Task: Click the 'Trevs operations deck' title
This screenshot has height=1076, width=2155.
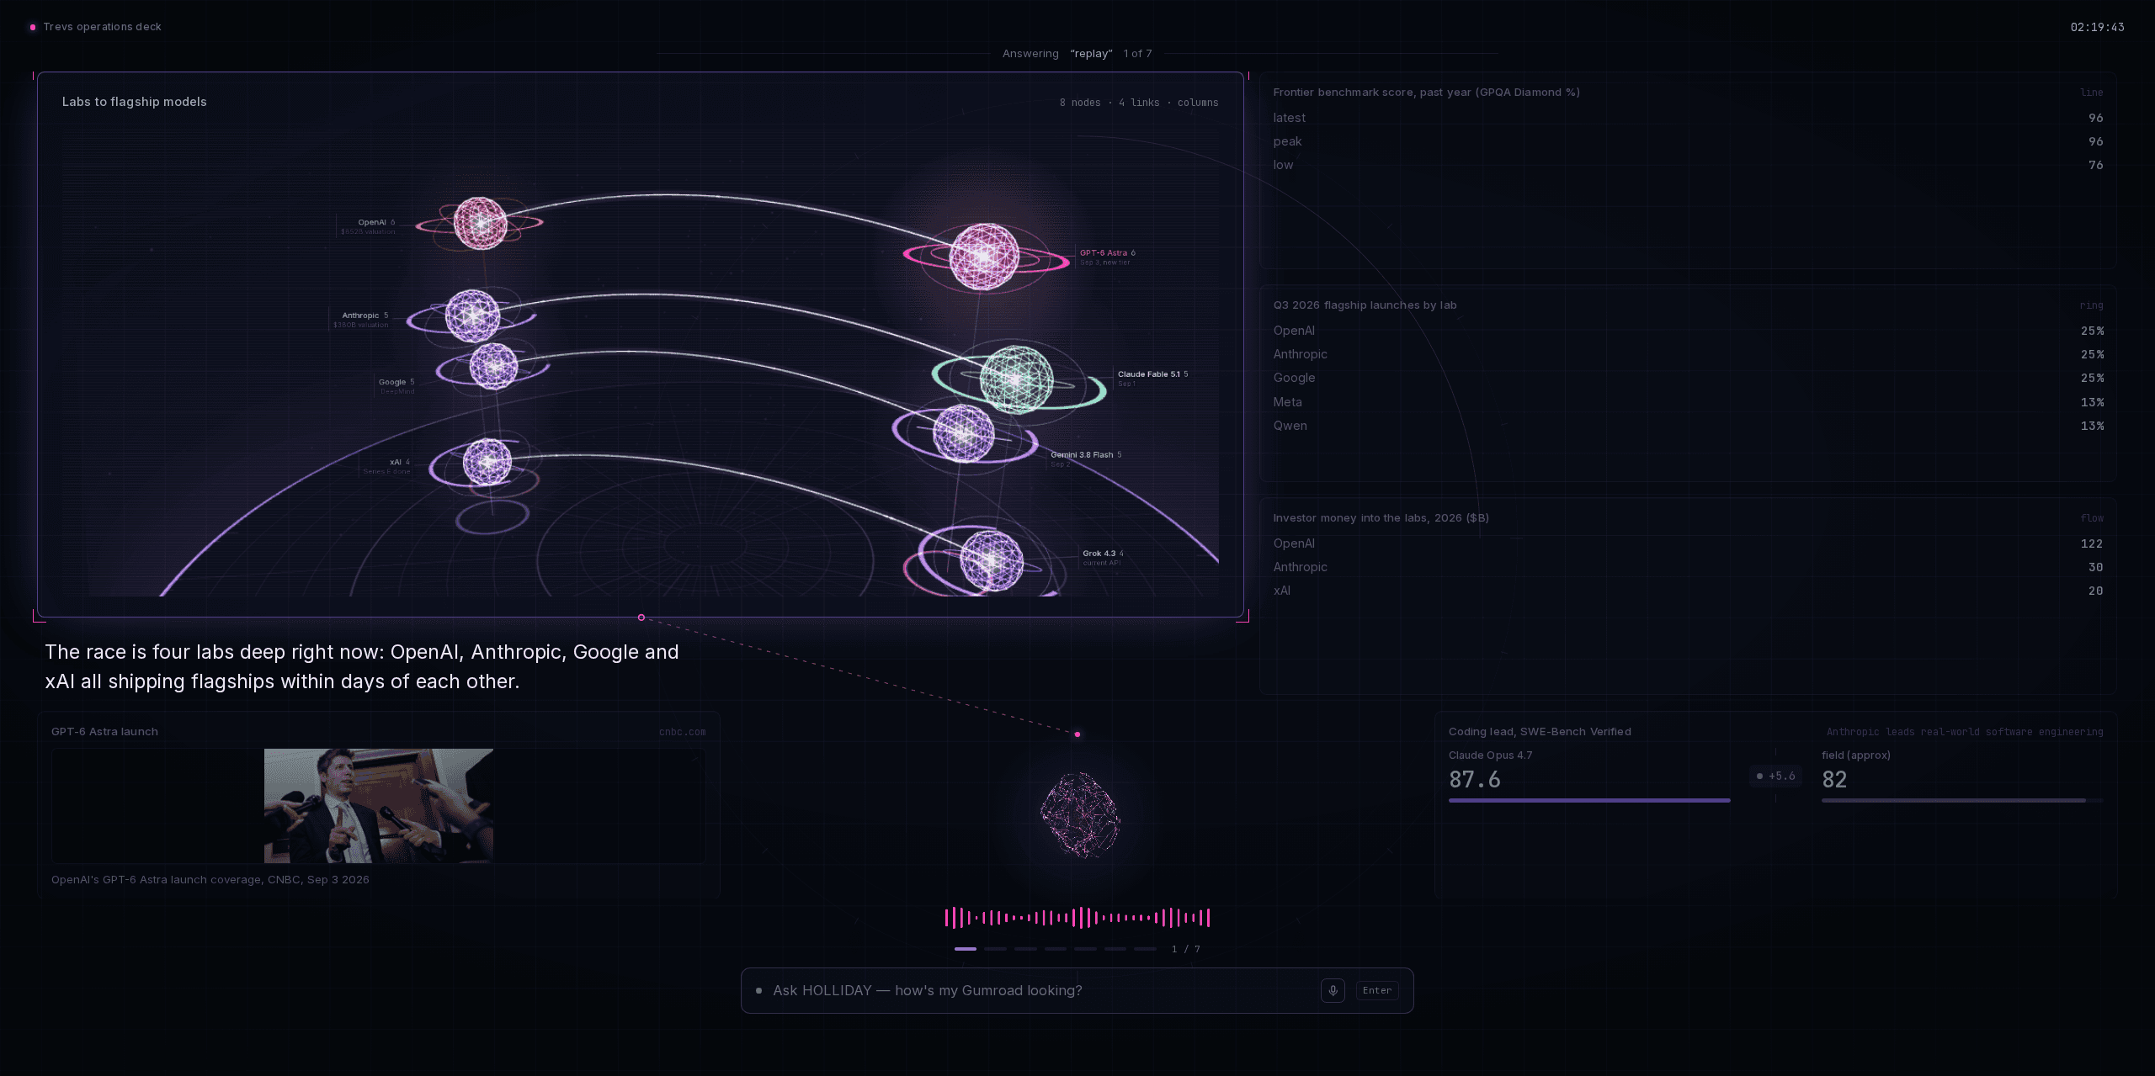Action: tap(102, 27)
